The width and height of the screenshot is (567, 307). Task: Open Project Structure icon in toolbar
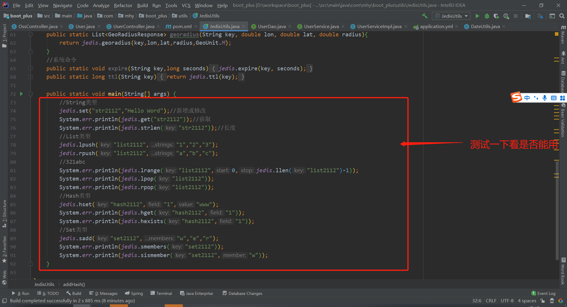tap(528, 16)
